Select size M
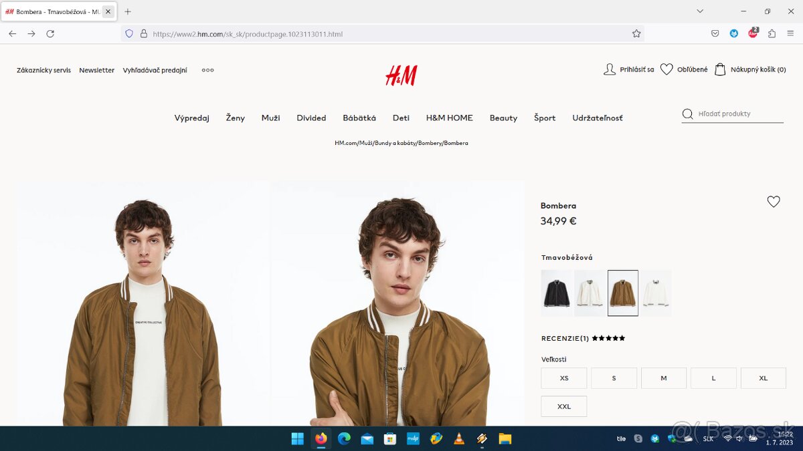Image resolution: width=803 pixels, height=451 pixels. 664,378
